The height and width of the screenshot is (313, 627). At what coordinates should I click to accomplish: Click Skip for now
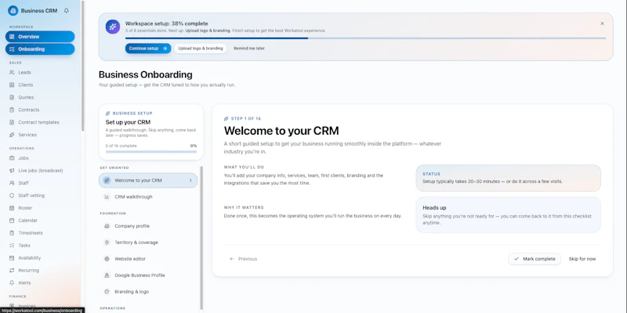tap(582, 259)
